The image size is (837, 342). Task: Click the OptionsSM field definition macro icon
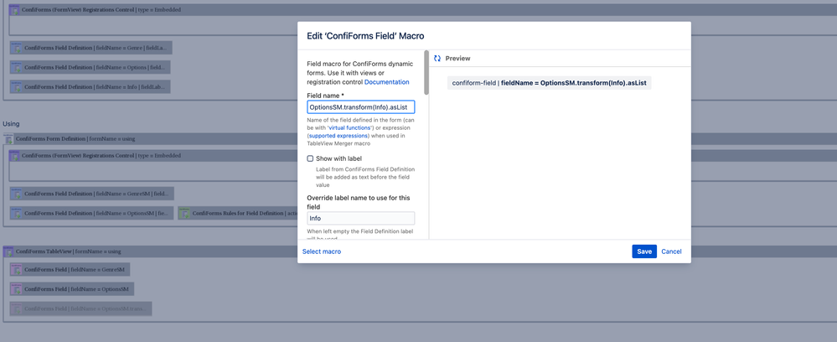(15, 213)
